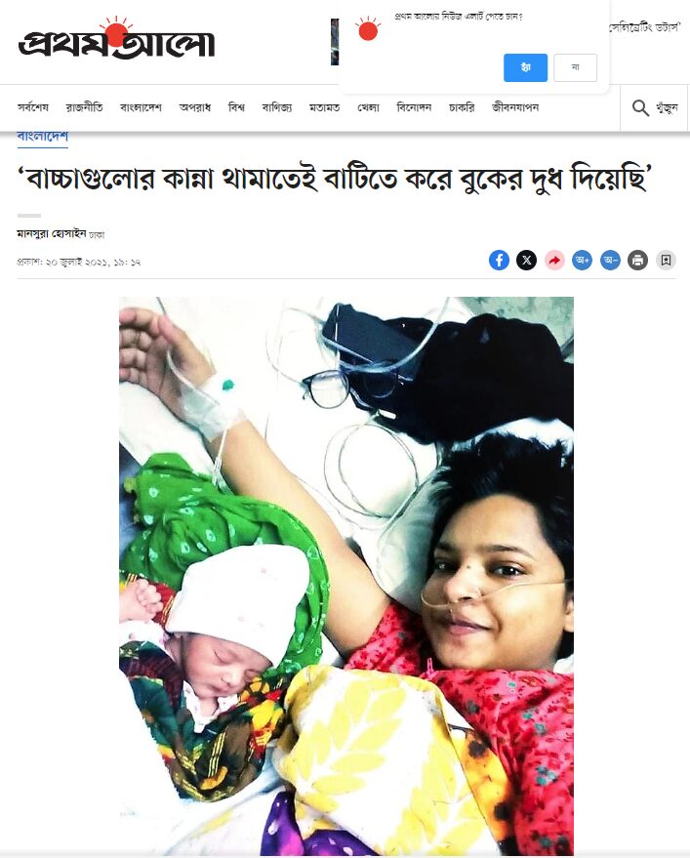690x858 pixels.
Task: Print the article using printer icon
Action: click(x=638, y=260)
